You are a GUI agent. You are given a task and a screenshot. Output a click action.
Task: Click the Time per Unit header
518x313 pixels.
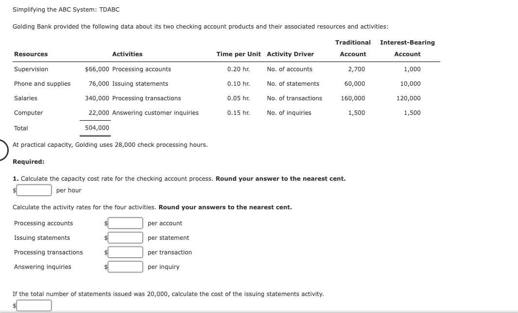[x=238, y=54]
